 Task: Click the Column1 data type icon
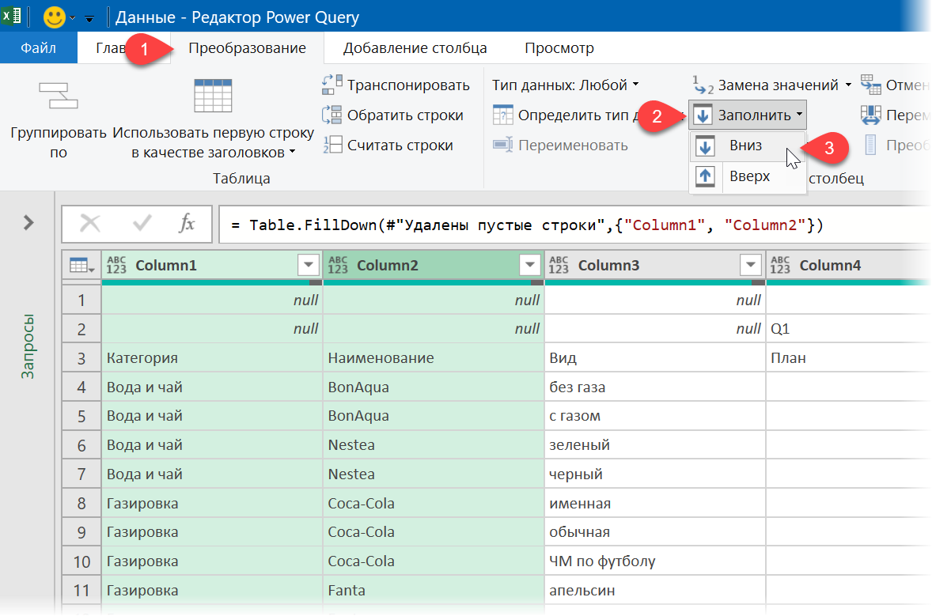pos(116,265)
